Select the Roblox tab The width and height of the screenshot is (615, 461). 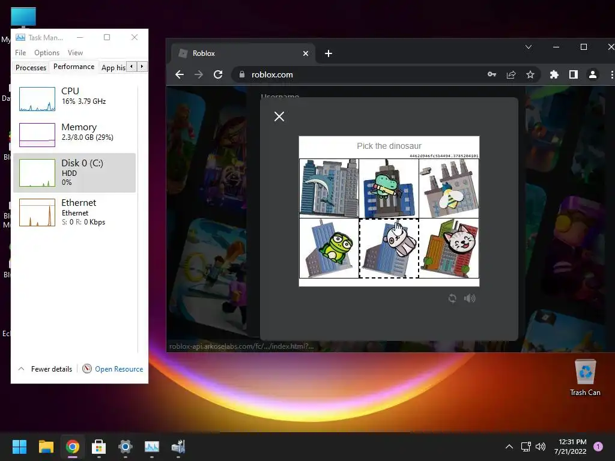[243, 53]
